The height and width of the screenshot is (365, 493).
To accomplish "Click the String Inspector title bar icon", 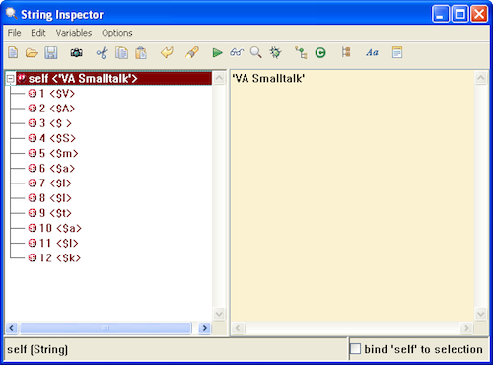I will pos(11,14).
